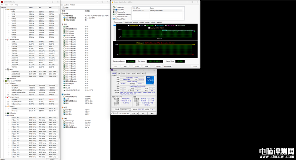Screen dimensions: 296x160
Task: Click CPU-Z app icon in title bar
Action: [112, 70]
